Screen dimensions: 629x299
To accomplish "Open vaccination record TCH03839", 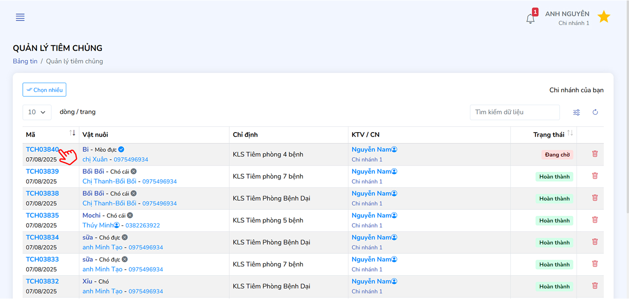I will (42, 171).
